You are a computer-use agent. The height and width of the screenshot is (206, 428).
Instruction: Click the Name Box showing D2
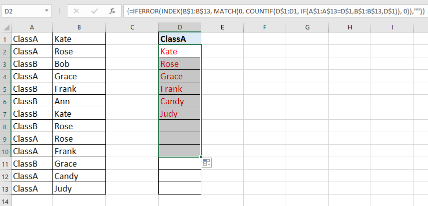pyautogui.click(x=22, y=10)
